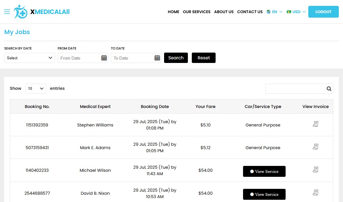Change the show entries count dropdown

(36, 88)
